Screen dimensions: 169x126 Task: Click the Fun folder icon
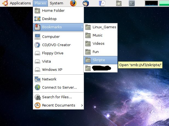(88, 52)
